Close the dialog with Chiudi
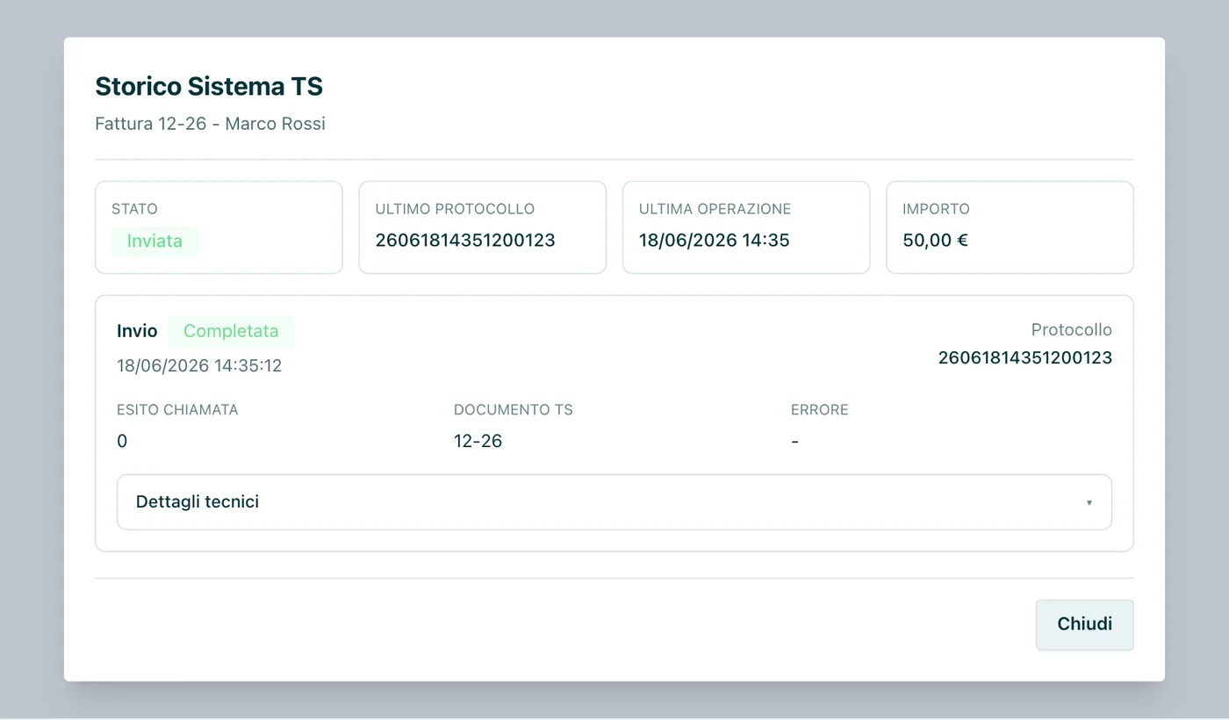Viewport: 1229px width, 720px height. (1085, 624)
